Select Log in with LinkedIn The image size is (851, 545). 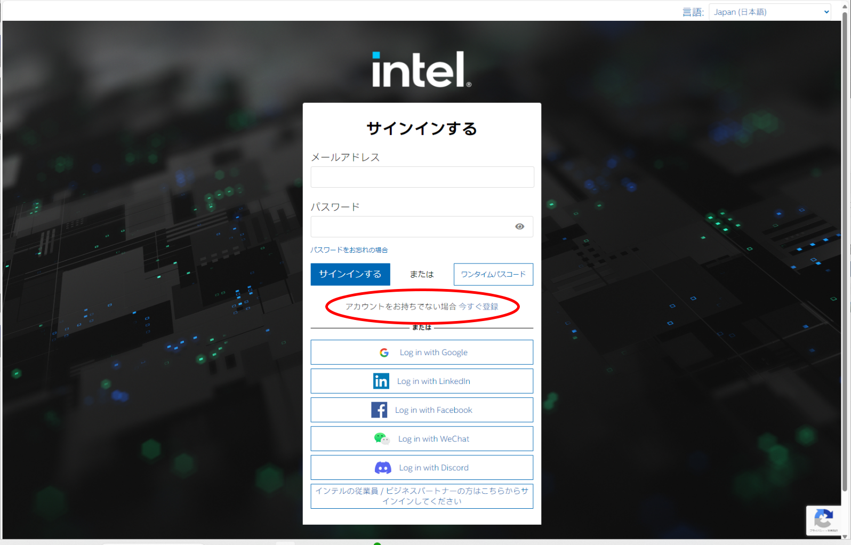click(x=422, y=381)
